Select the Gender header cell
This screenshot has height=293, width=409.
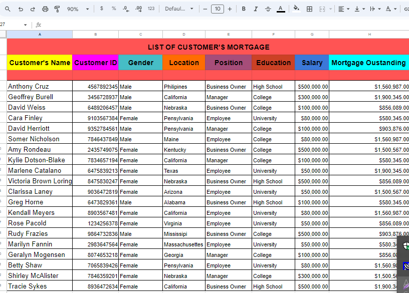(140, 63)
